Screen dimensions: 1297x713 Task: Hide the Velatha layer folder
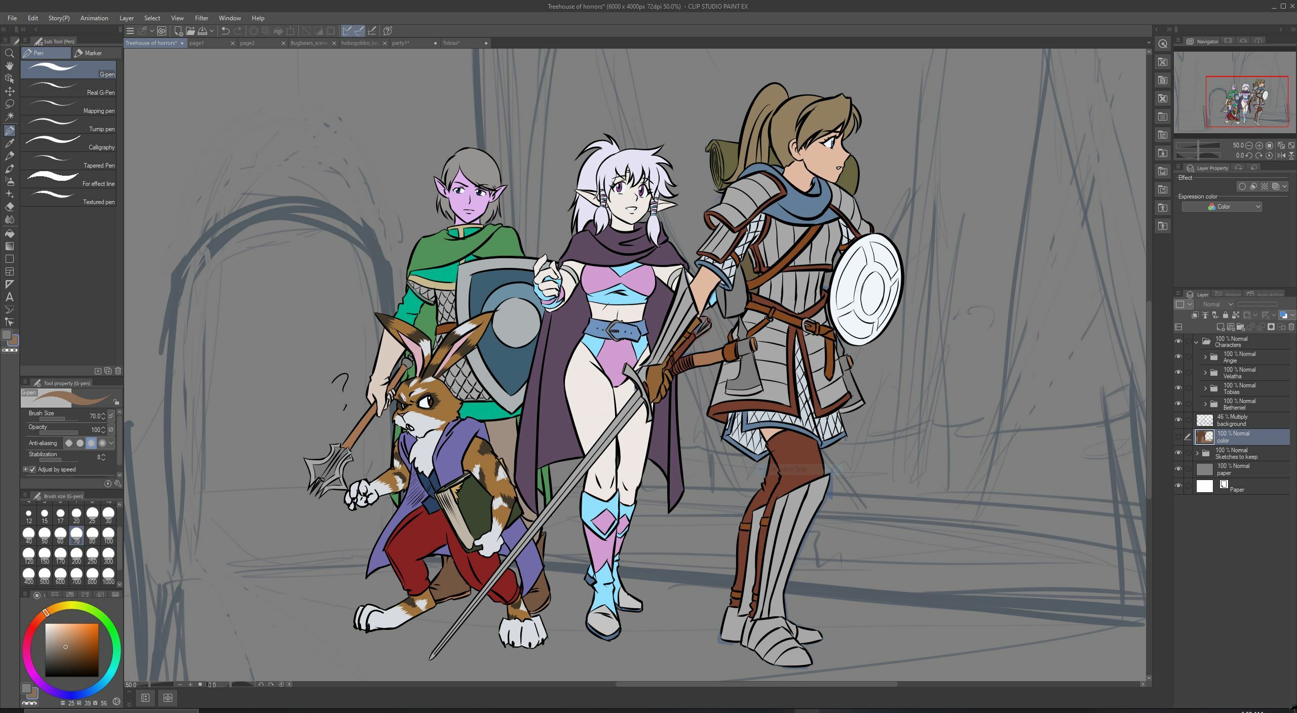pyautogui.click(x=1178, y=373)
